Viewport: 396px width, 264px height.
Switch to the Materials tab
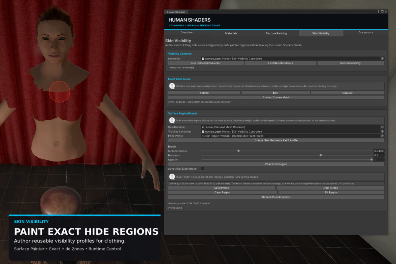231,33
